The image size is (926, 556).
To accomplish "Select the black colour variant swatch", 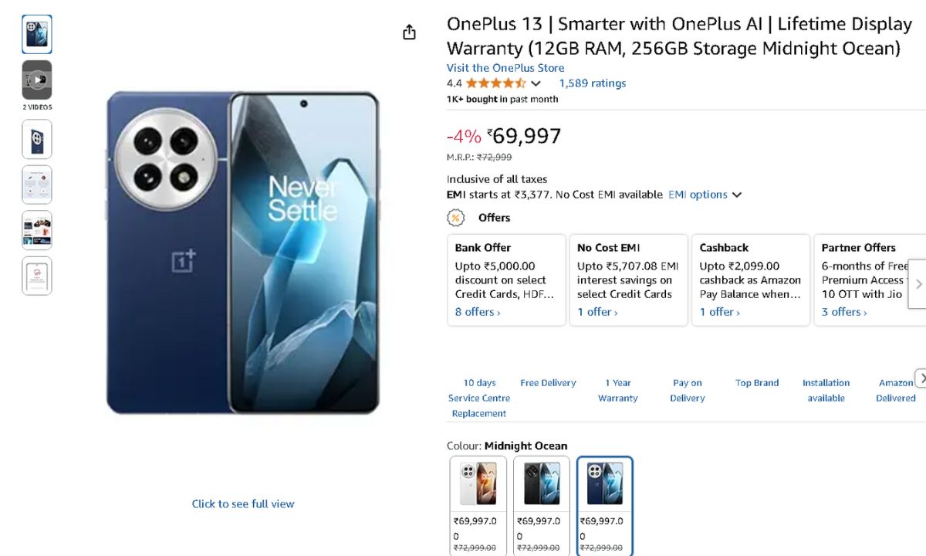I will coord(542,484).
